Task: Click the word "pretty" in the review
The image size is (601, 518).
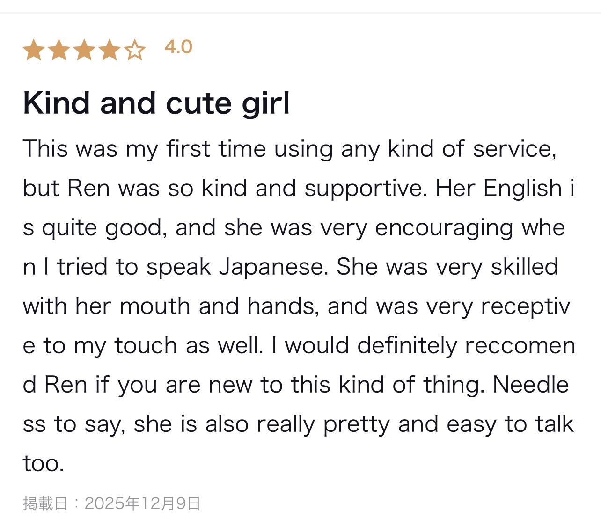Action: click(x=356, y=425)
